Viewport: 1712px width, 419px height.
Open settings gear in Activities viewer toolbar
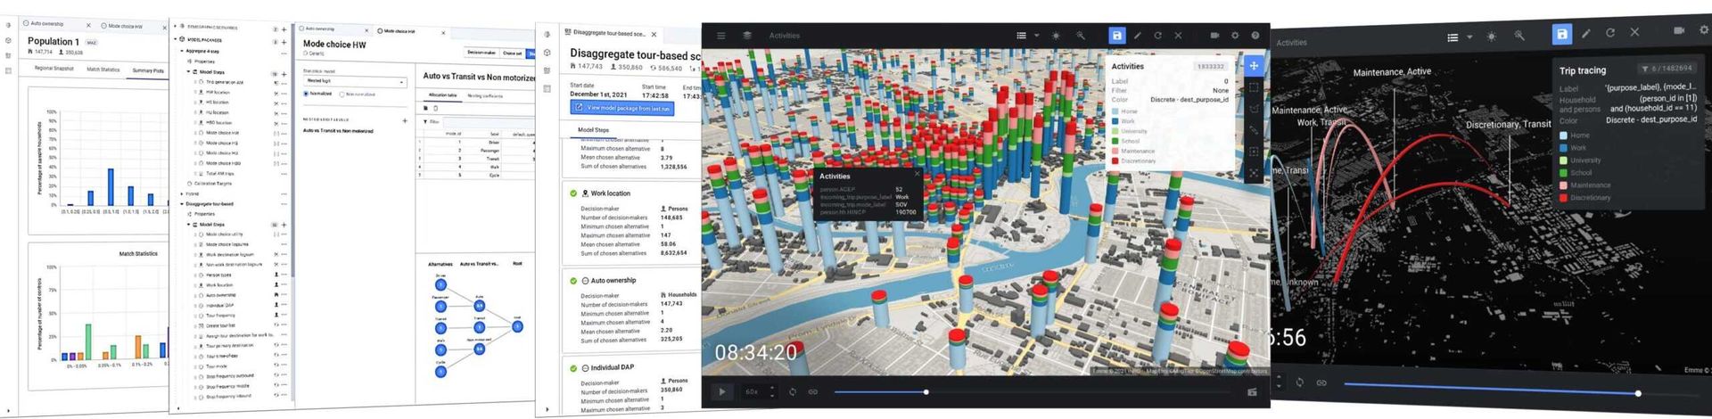(1235, 36)
